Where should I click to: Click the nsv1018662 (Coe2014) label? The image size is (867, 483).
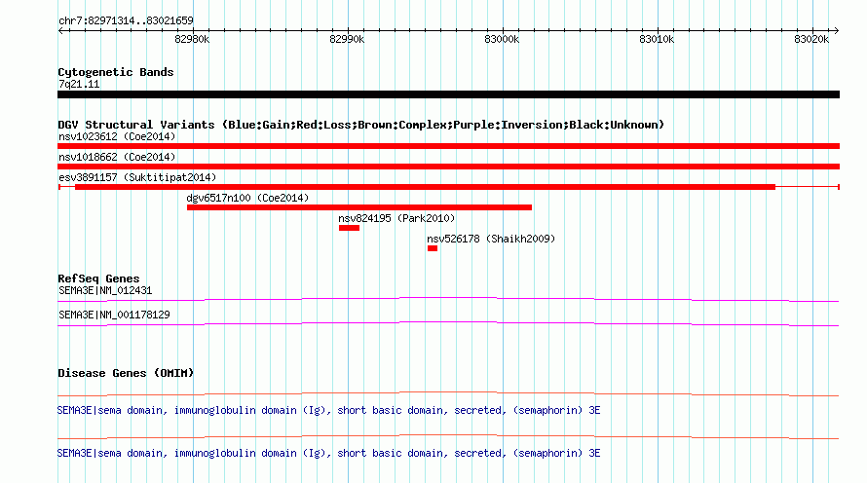117,157
